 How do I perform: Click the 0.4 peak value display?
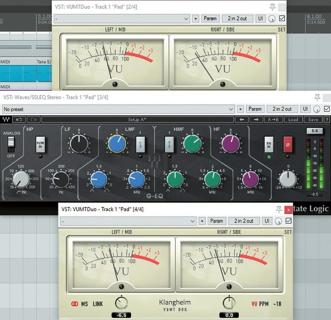pyautogui.click(x=314, y=131)
